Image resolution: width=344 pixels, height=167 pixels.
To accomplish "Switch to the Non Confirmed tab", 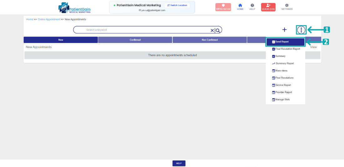I will coord(210,40).
